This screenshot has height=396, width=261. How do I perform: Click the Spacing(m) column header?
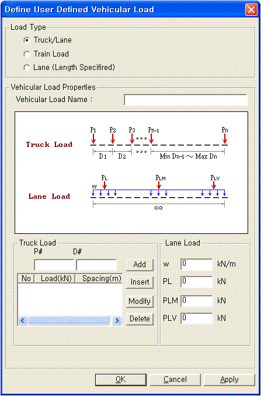coord(99,279)
